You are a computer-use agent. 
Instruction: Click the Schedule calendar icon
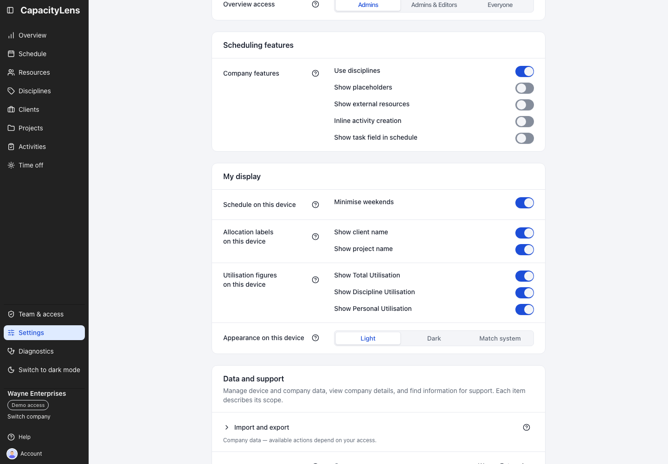pyautogui.click(x=11, y=54)
